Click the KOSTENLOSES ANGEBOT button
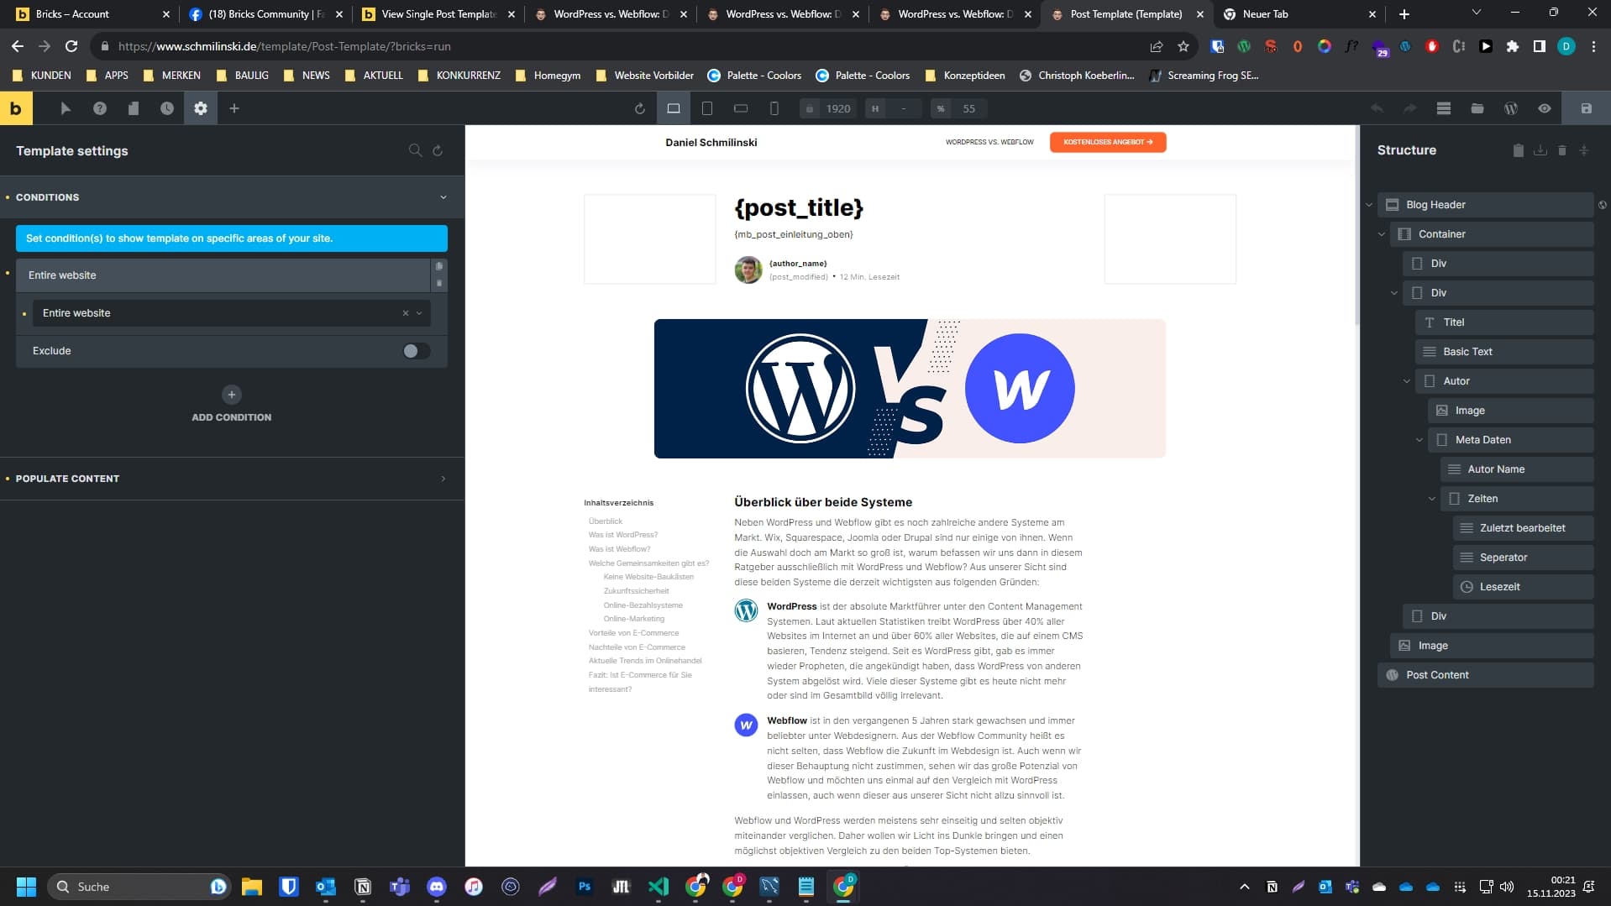Viewport: 1611px width, 906px height. 1108,142
